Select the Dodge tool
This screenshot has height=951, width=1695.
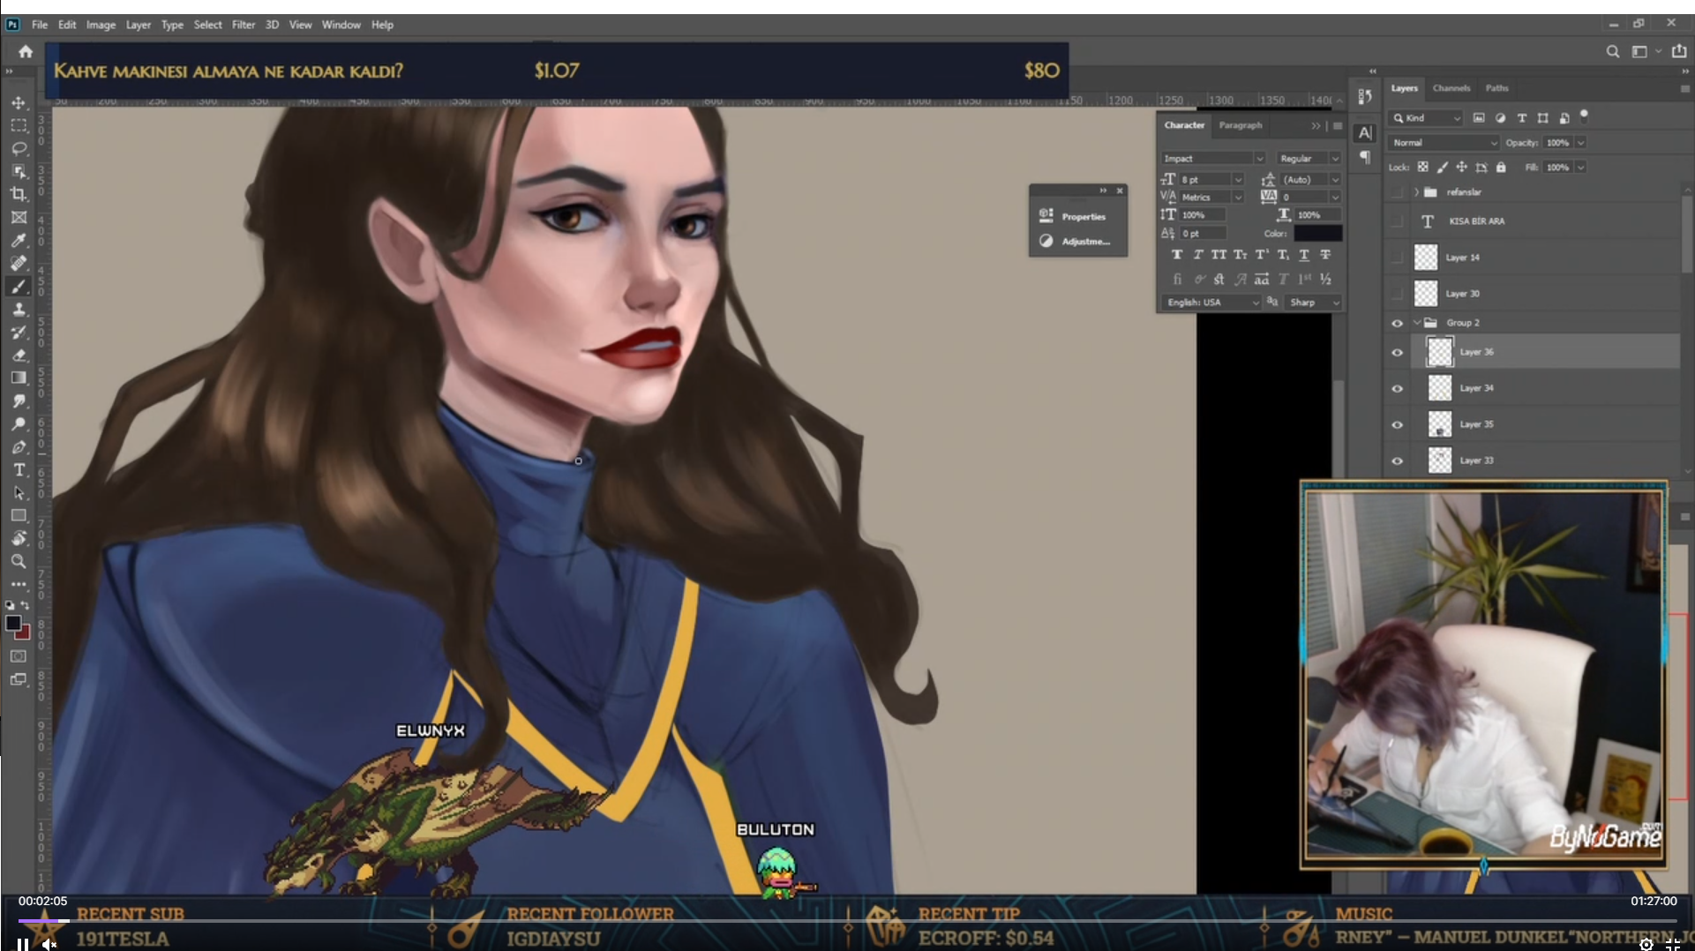click(x=19, y=423)
